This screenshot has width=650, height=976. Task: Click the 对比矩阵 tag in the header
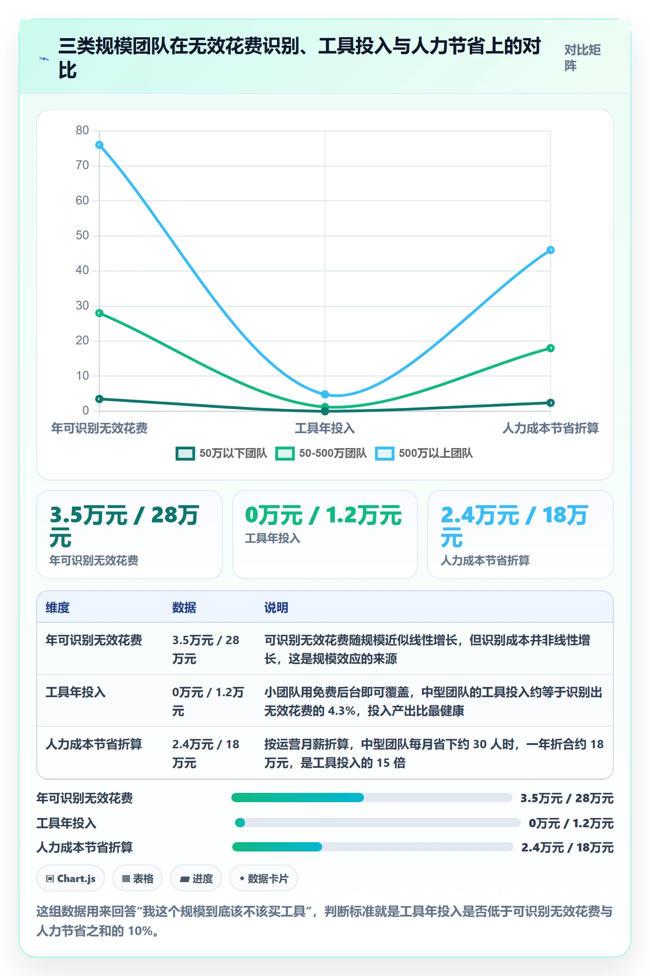(583, 58)
